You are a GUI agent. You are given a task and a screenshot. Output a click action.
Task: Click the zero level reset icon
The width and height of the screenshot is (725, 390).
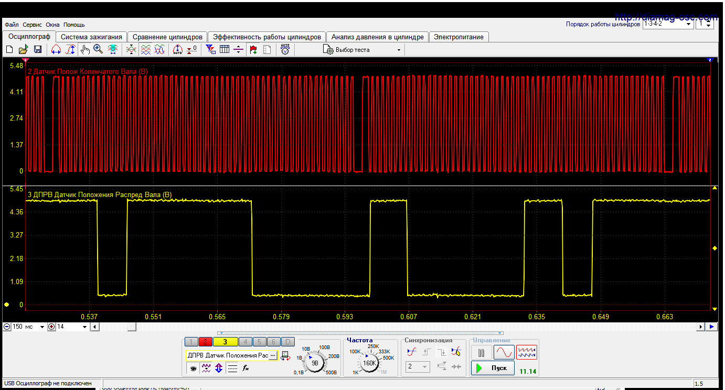click(x=192, y=49)
